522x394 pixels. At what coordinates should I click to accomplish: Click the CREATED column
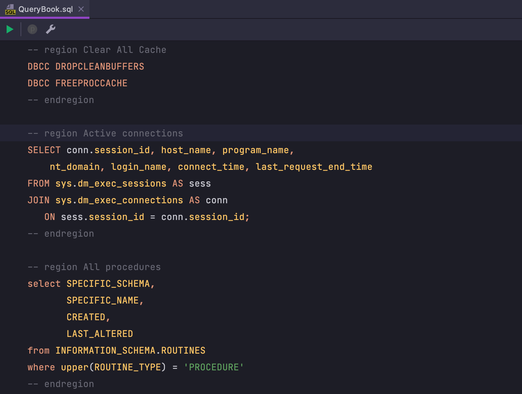click(86, 317)
